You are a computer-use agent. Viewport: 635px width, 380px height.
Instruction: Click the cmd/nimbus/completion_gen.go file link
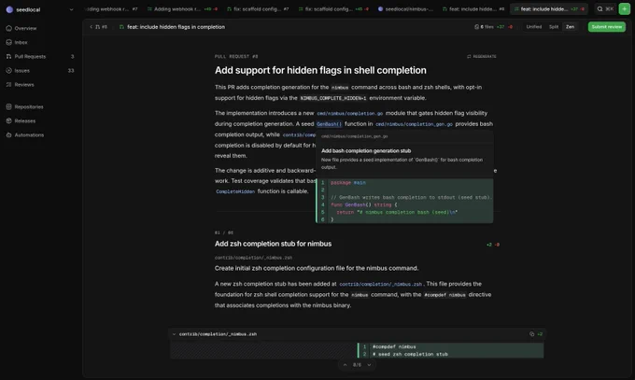[x=414, y=124]
